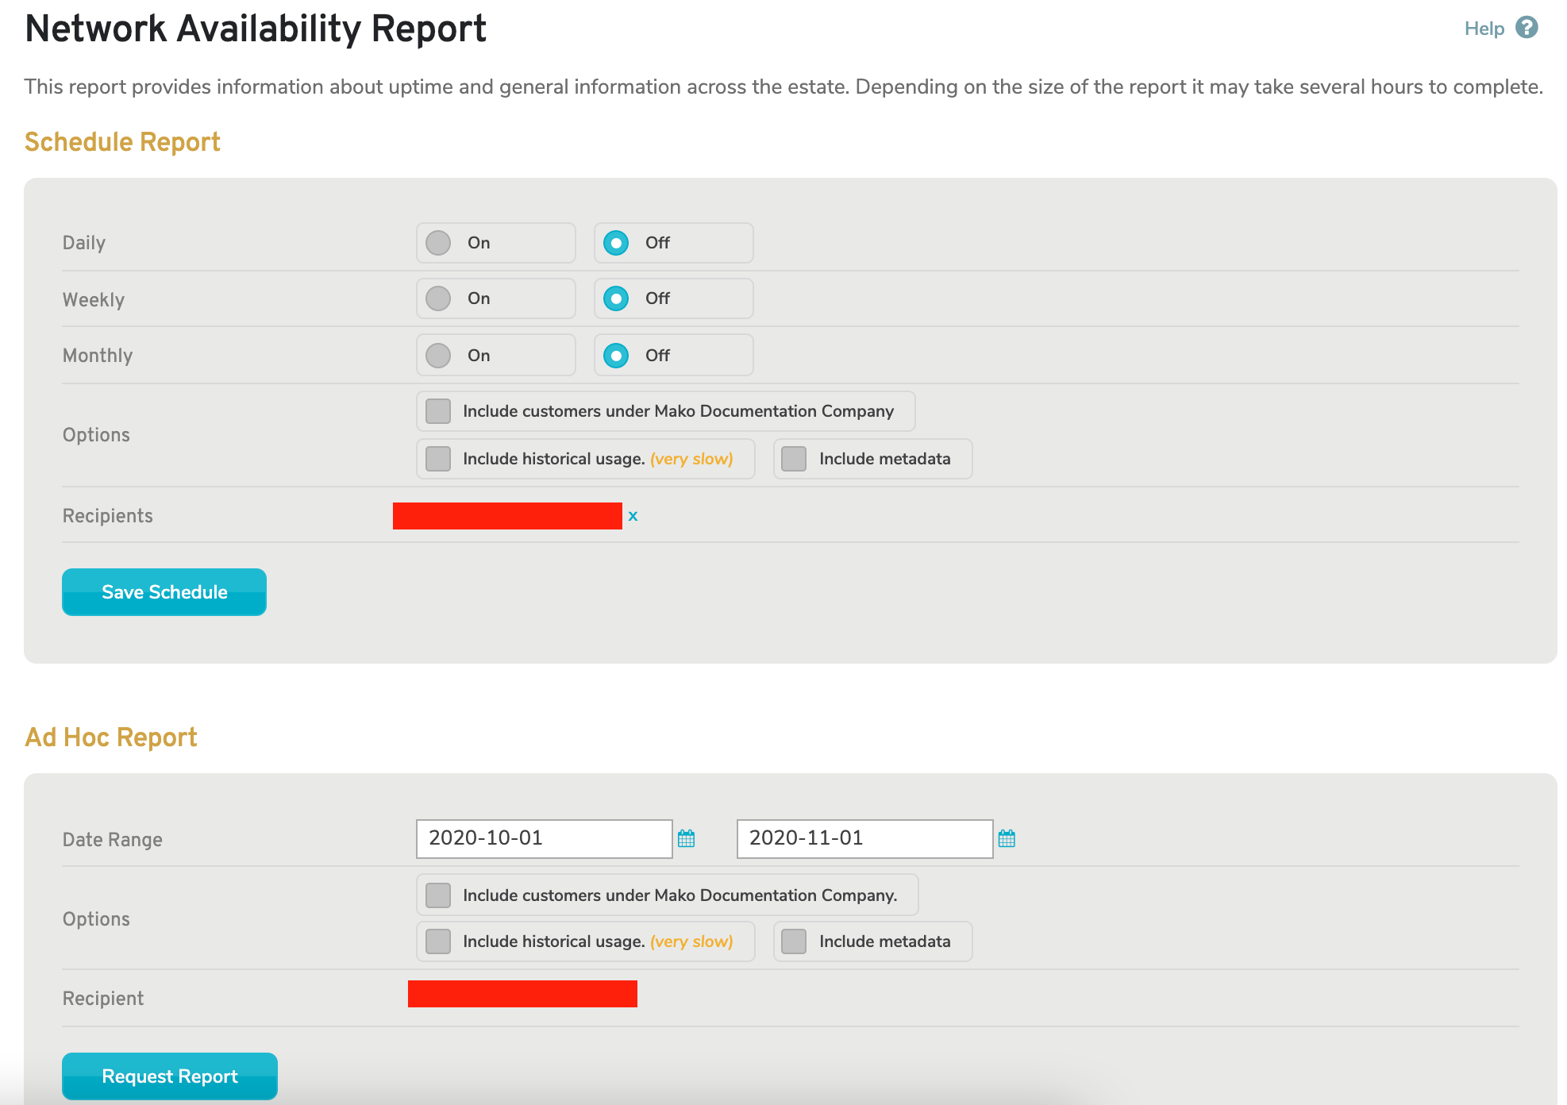1567x1105 pixels.
Task: Enable Include historical usage in Schedule Report
Action: pos(437,459)
